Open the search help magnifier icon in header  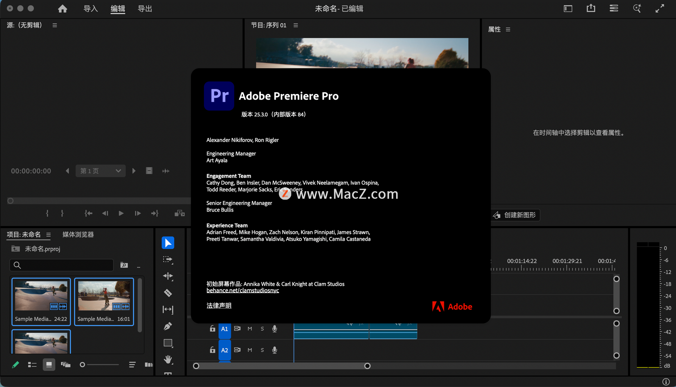pyautogui.click(x=637, y=8)
